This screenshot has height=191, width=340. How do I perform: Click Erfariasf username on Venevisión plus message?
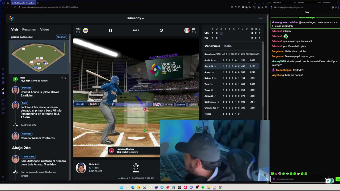(x=277, y=46)
